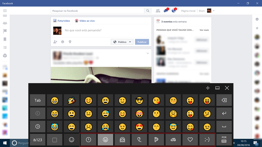Select the ;-) text emoticons category
The image size is (262, 147).
click(207, 139)
